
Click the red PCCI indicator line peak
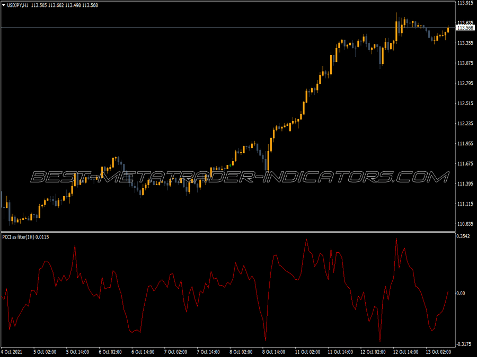click(x=396, y=238)
